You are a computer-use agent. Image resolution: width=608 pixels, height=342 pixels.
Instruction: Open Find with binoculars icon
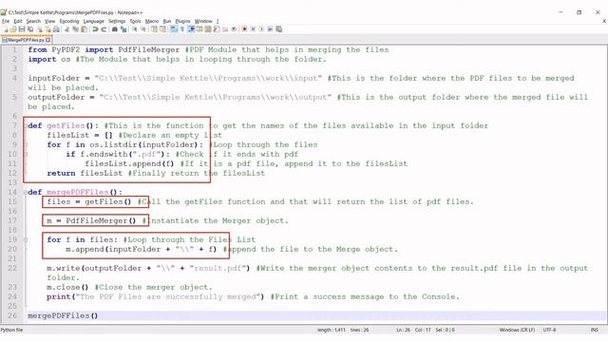coord(115,29)
